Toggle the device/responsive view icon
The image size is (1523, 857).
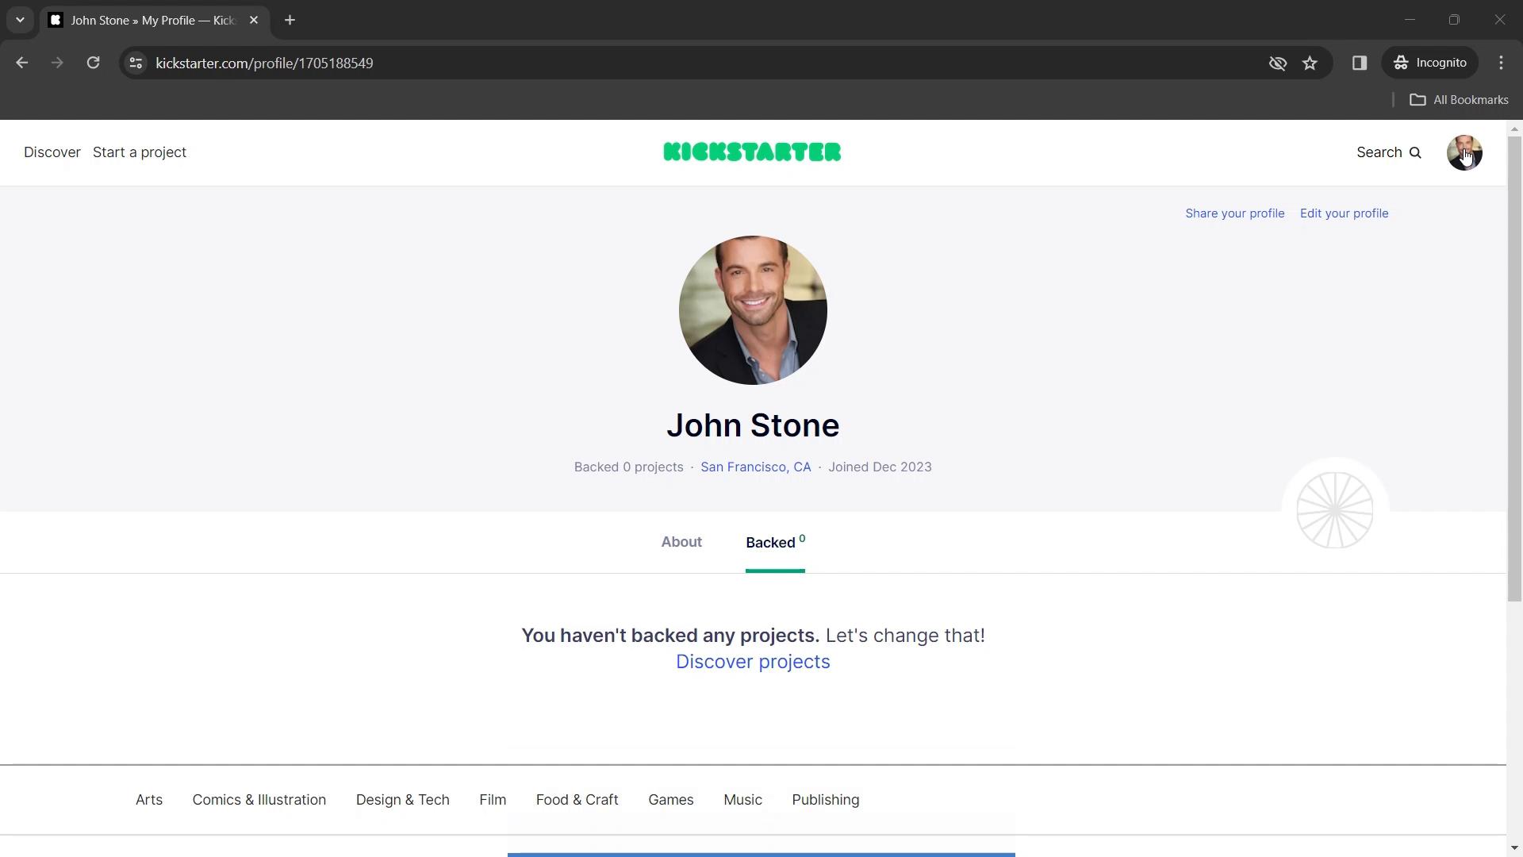click(x=1360, y=63)
